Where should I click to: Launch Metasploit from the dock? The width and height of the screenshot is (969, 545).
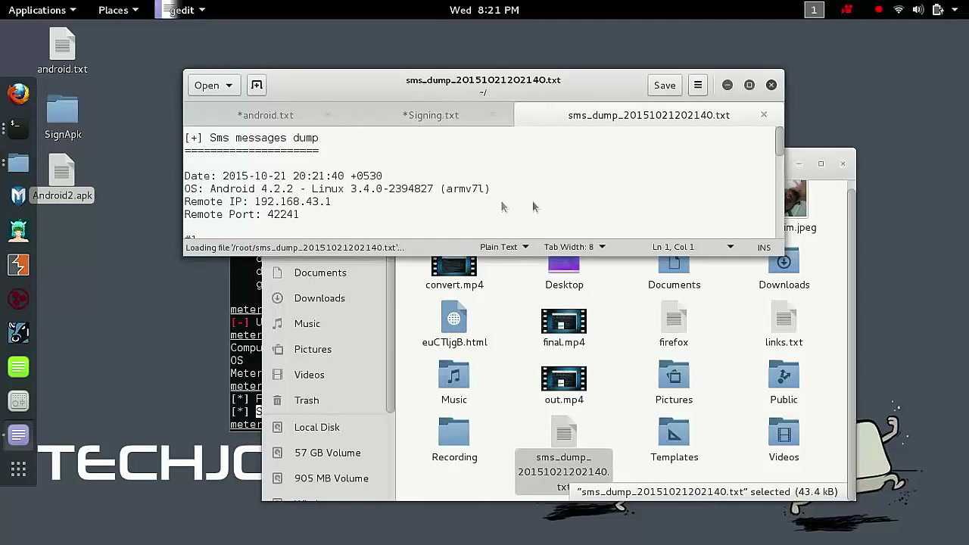pos(18,196)
